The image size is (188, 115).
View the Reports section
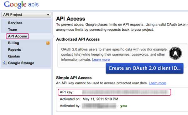tap(14, 50)
